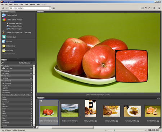This screenshot has height=132, width=162.
Task: Click the eye badge on the apples thumbnail
Action: click(41, 101)
